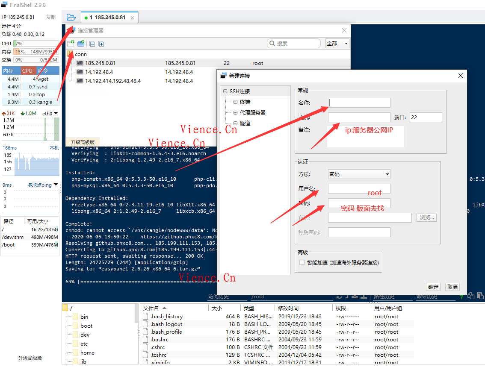Sort processes by the CPU column header
The height and width of the screenshot is (367, 485).
(x=27, y=71)
